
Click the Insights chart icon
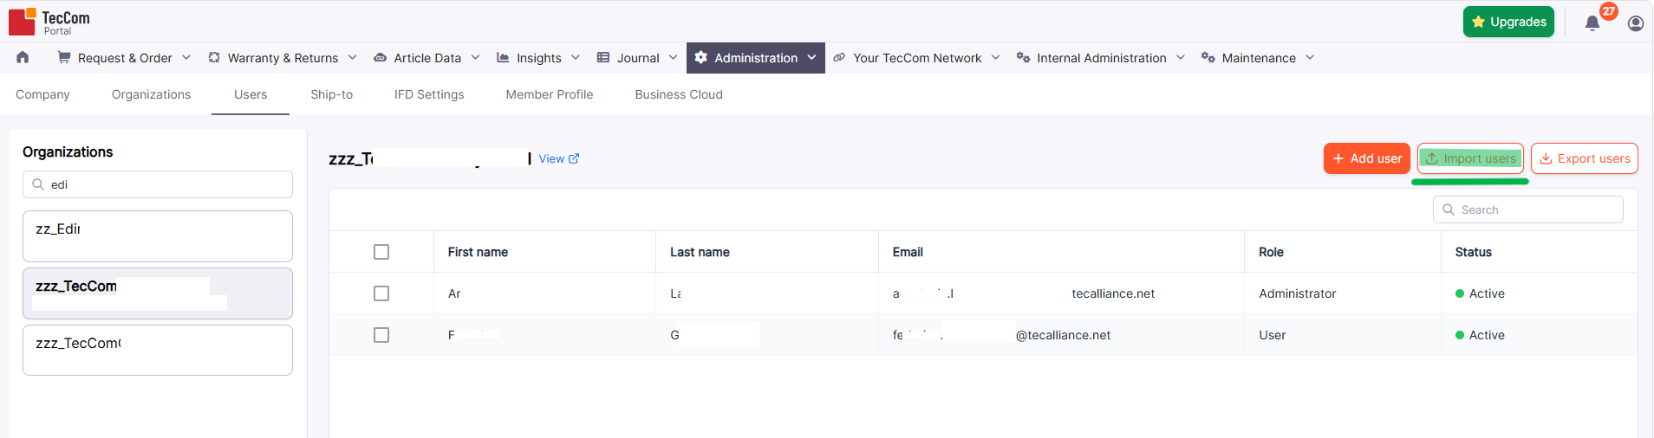coord(503,57)
